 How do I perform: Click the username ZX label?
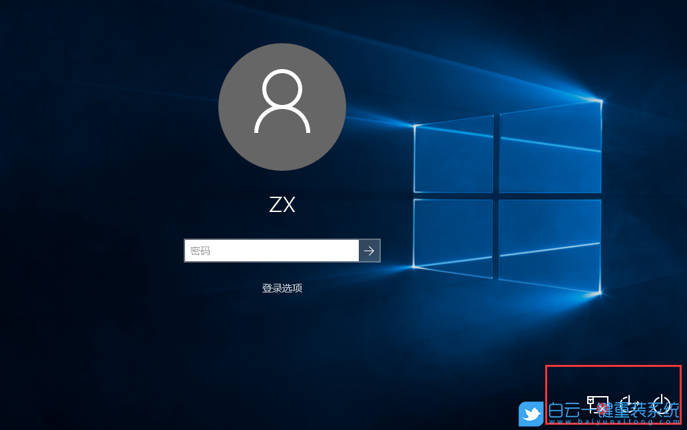[x=282, y=205]
